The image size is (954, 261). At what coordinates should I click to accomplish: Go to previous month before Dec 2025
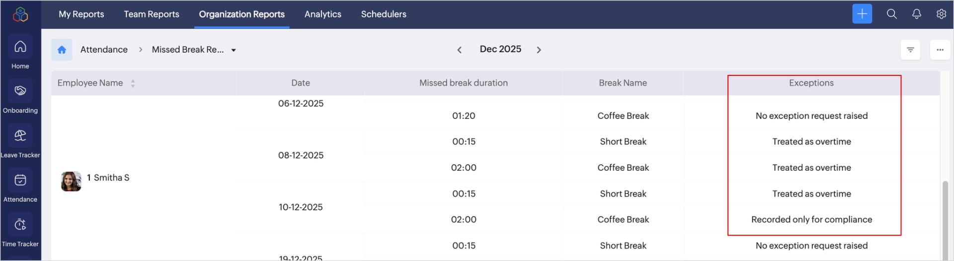pyautogui.click(x=460, y=50)
